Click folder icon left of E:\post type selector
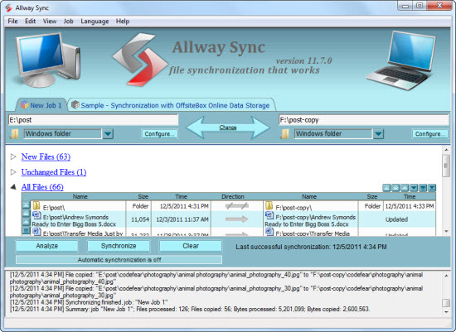The image size is (456, 332). [14, 134]
